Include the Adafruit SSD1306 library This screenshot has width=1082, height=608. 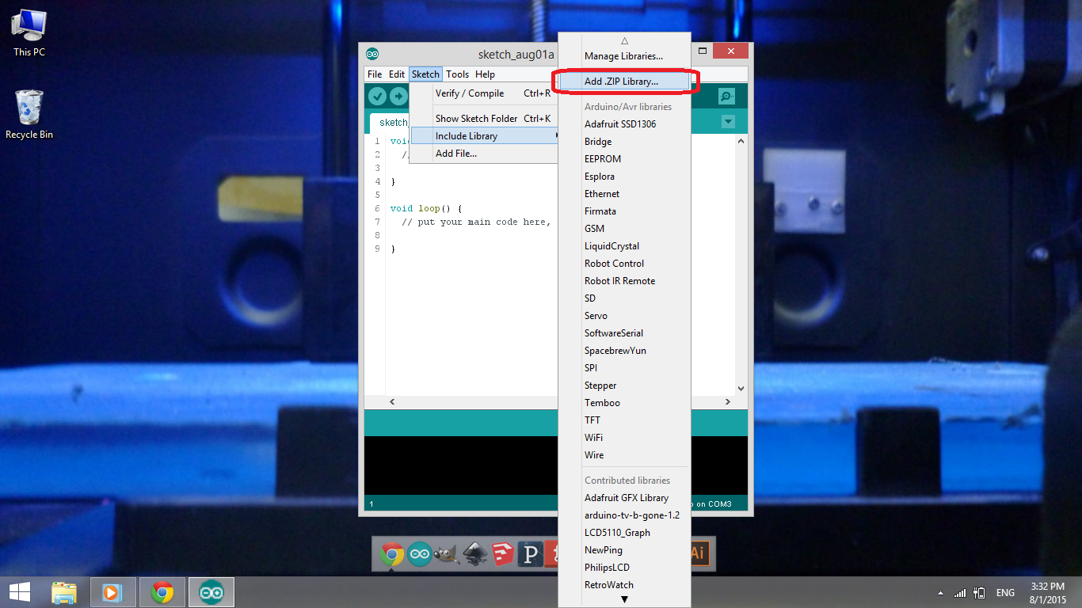[x=624, y=124]
